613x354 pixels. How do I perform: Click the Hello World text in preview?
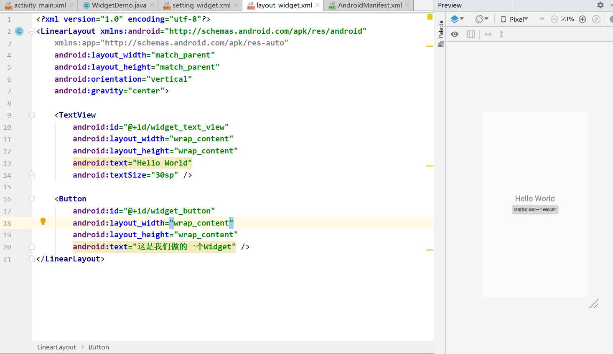(x=535, y=198)
